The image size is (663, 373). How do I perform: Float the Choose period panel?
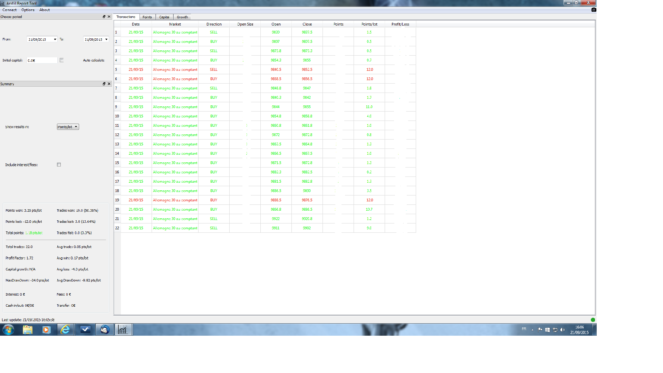coord(104,17)
